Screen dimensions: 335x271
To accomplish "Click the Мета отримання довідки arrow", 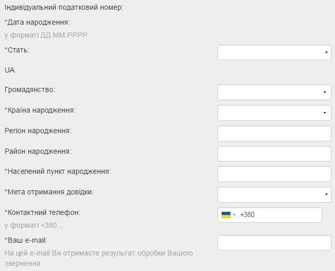I will (x=326, y=194).
